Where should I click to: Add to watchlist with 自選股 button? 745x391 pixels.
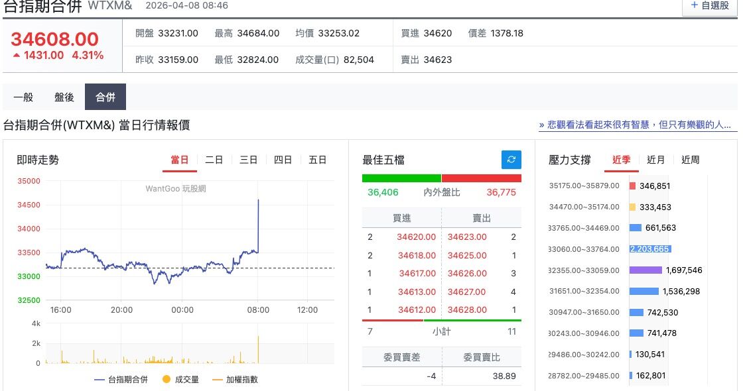[709, 6]
